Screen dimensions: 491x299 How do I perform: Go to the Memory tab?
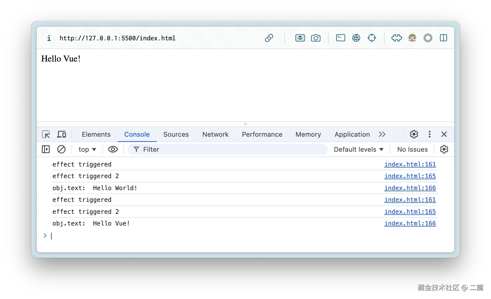coord(308,134)
